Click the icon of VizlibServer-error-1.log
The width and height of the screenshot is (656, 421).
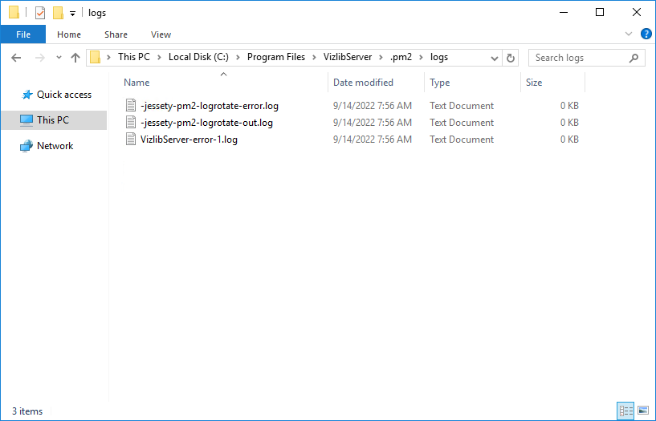[131, 139]
